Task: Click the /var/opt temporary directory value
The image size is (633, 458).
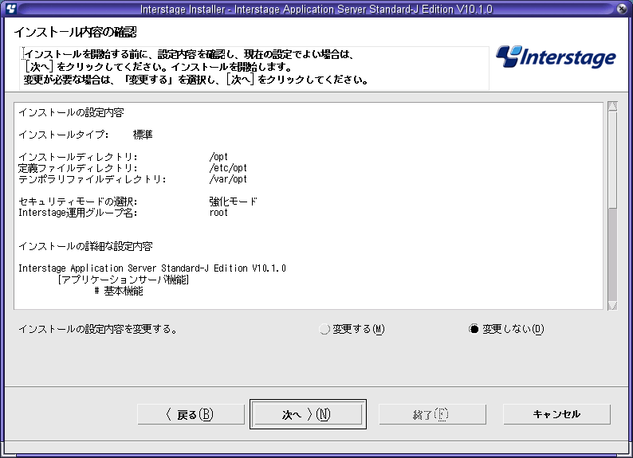Action: click(228, 179)
